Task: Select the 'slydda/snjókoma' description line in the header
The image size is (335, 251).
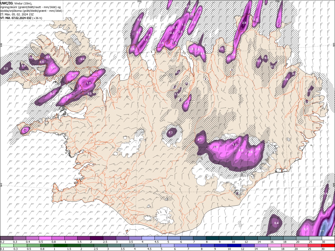Action: coord(31,11)
